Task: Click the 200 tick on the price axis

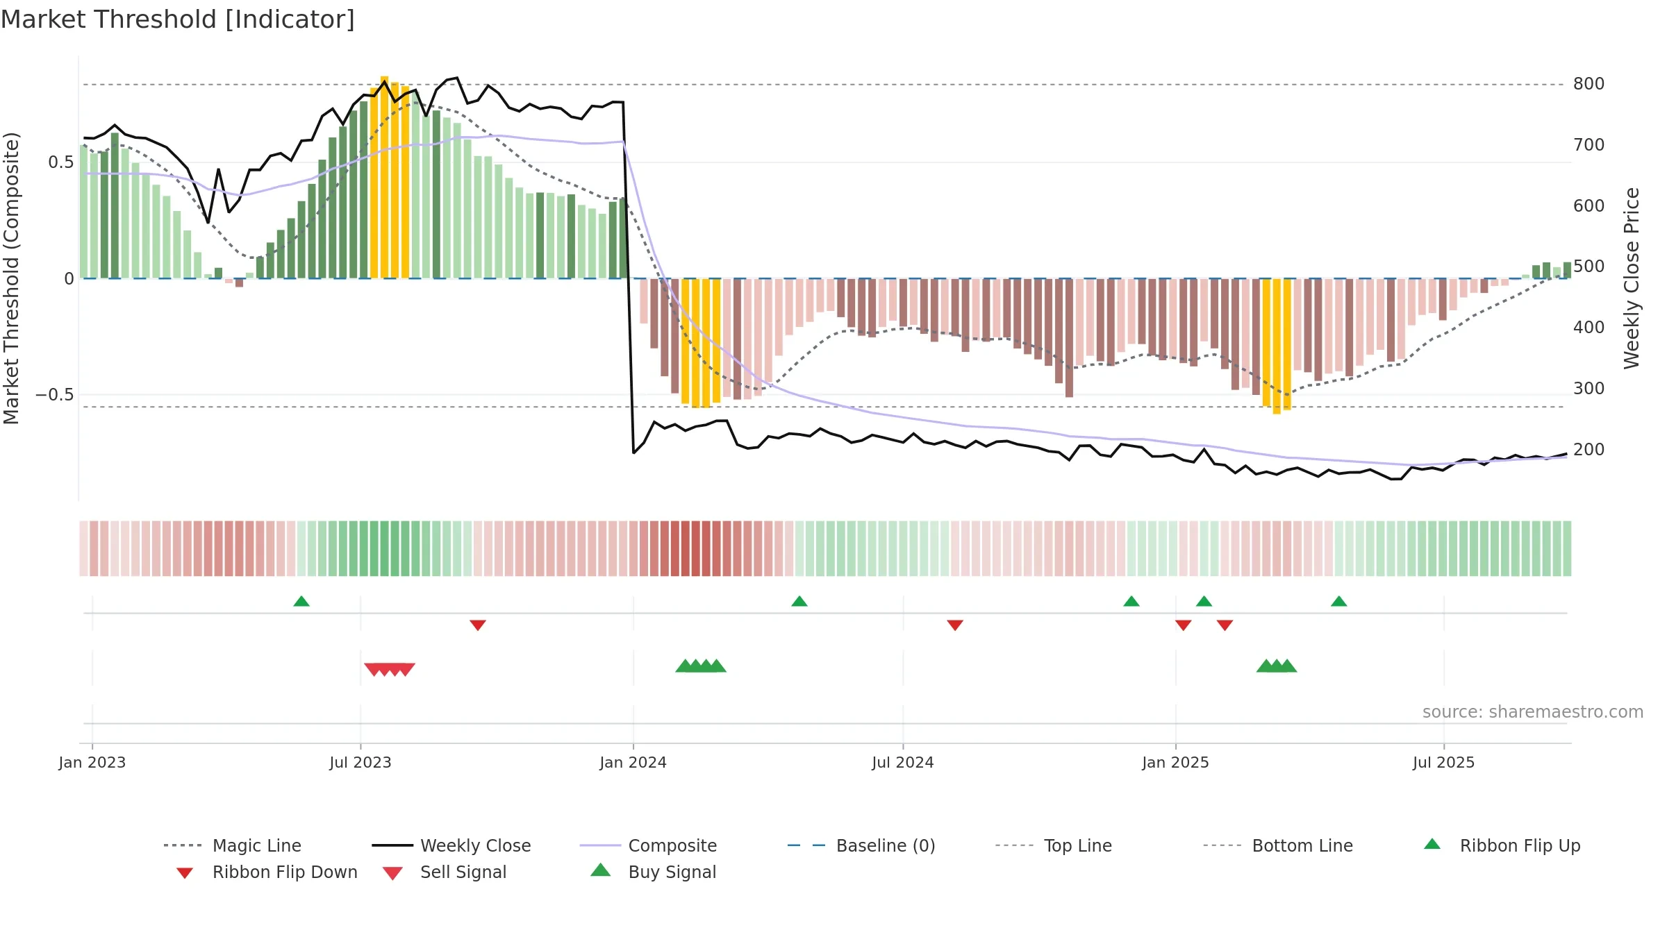Action: point(1589,450)
